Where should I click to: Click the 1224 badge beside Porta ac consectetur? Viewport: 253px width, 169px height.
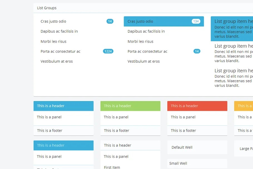click(x=108, y=51)
